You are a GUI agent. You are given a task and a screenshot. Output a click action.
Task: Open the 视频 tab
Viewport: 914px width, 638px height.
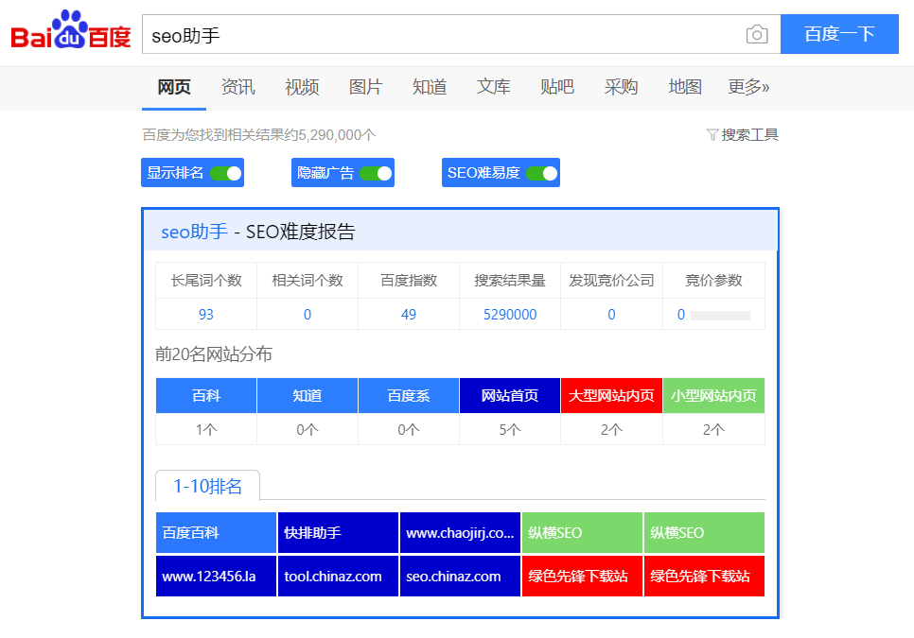(x=302, y=87)
